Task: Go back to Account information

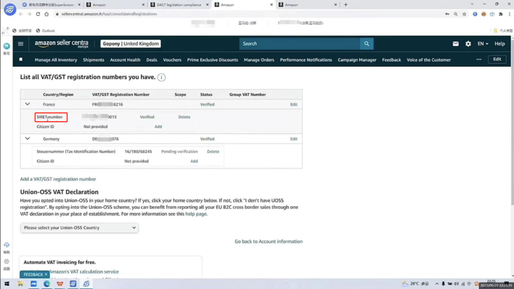Action: [x=268, y=241]
